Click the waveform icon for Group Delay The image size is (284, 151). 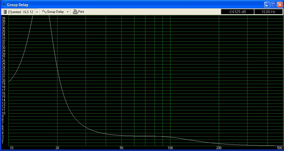[44, 12]
